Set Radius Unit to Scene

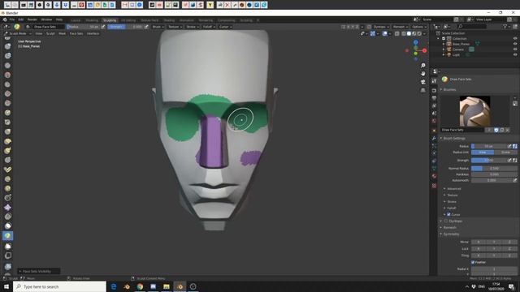pos(505,152)
